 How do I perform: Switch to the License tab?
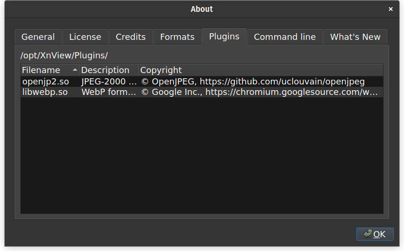coord(85,37)
